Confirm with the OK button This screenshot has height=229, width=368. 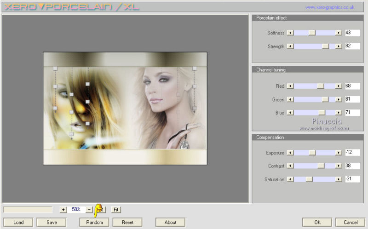pyautogui.click(x=317, y=222)
